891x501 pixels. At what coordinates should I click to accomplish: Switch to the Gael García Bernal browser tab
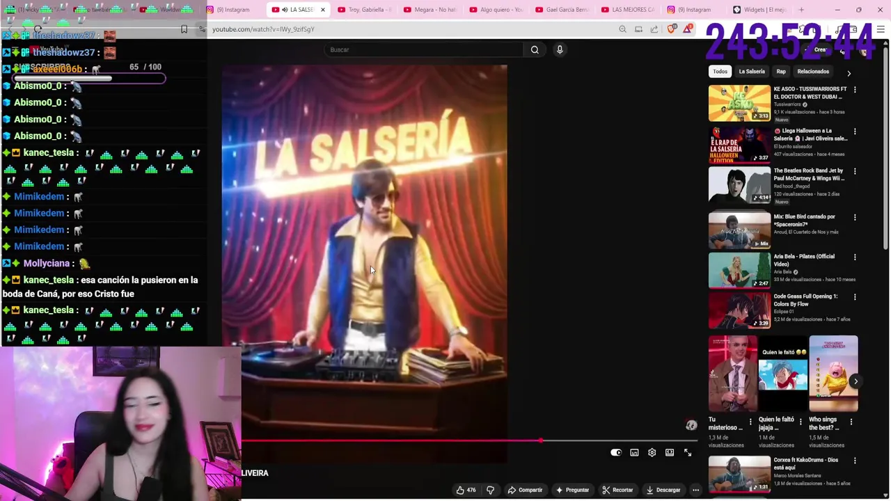click(x=562, y=10)
